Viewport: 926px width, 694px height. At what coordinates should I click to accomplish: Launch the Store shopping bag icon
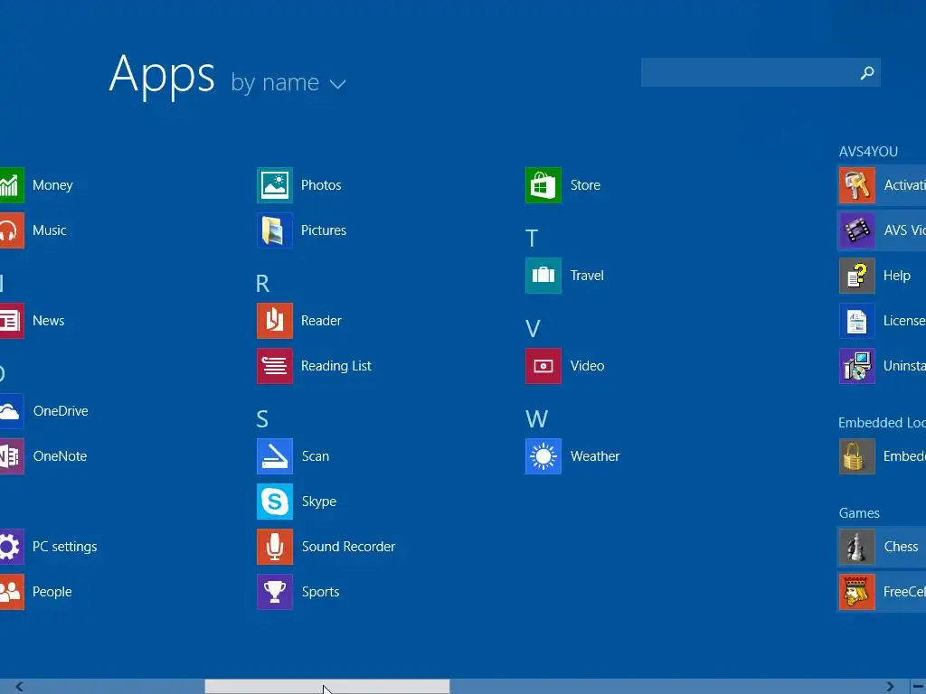(x=543, y=184)
